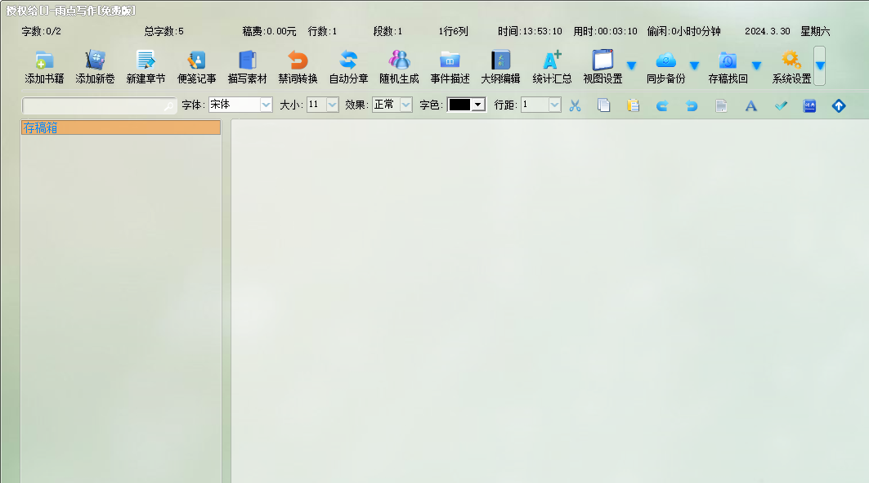Click the 禁词转换 banned word converter

298,67
